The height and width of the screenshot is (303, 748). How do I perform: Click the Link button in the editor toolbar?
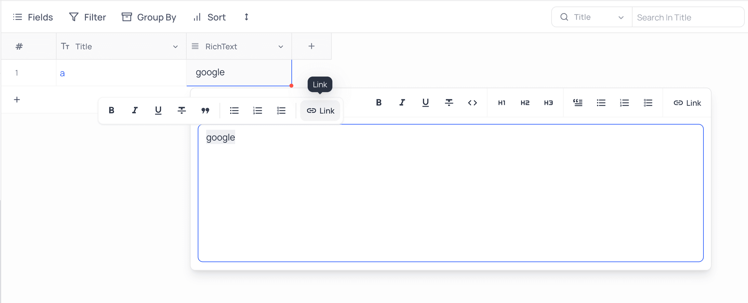point(687,103)
